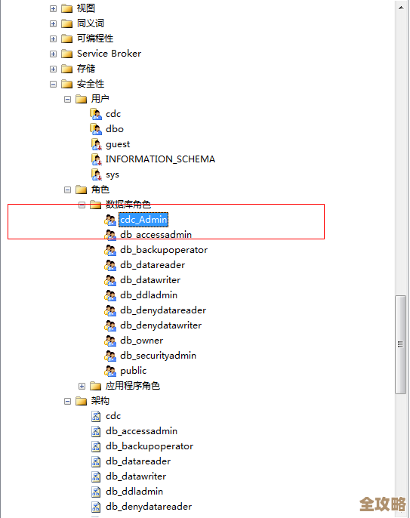Click the guest user icon
This screenshot has width=410, height=518.
click(x=96, y=144)
